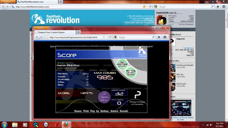This screenshot has height=128, width=228.
Task: Click the front window's URL address field
Action: [75, 37]
